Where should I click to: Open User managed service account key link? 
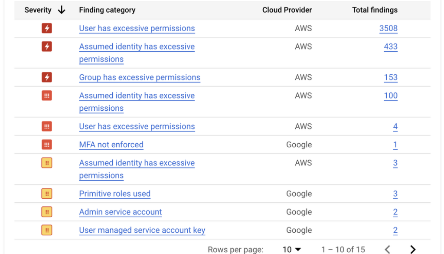[142, 230]
